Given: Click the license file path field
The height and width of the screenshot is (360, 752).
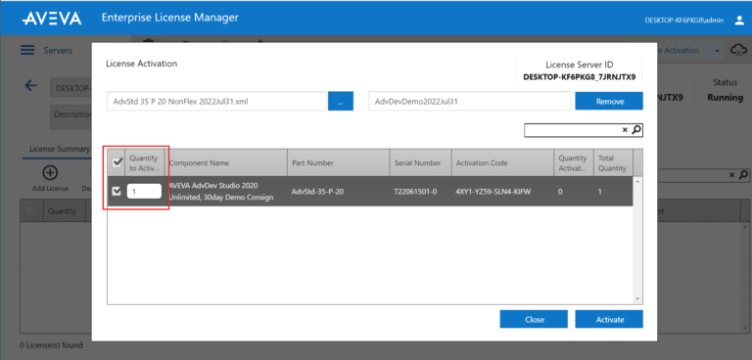Looking at the screenshot, I should (216, 101).
